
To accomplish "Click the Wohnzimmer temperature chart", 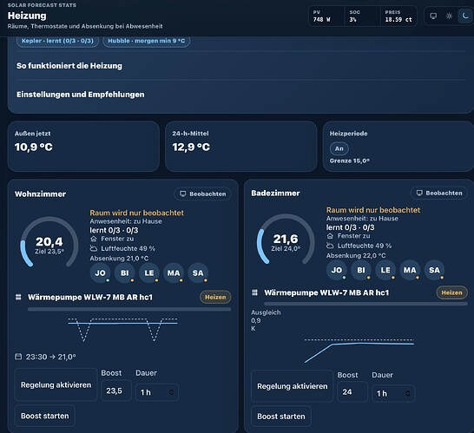I will [122, 330].
